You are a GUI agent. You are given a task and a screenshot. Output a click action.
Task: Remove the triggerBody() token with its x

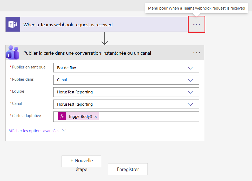pyautogui.click(x=95, y=117)
